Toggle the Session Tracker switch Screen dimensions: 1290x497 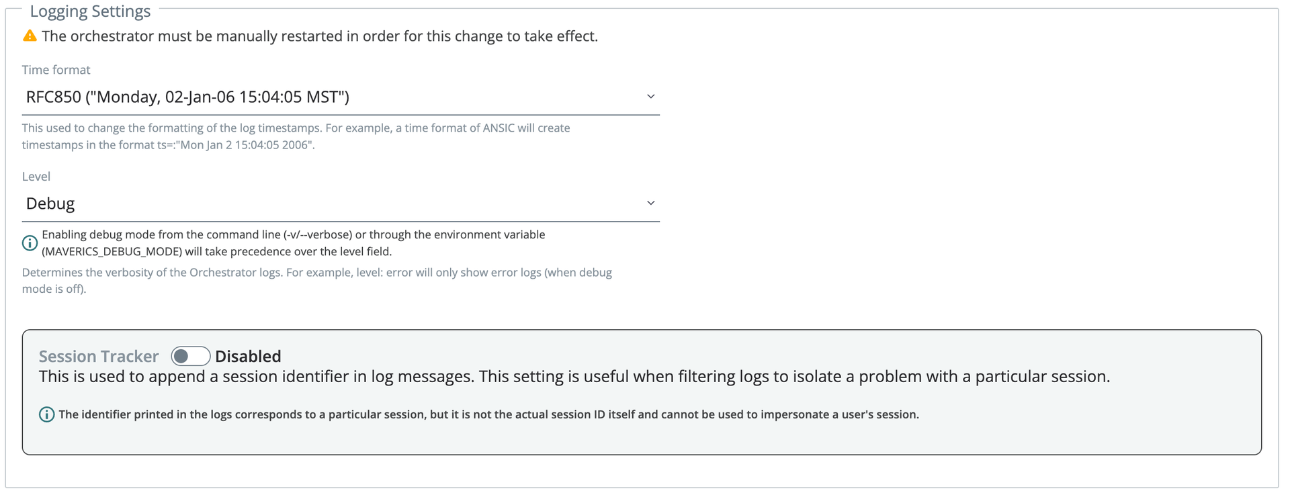[190, 356]
